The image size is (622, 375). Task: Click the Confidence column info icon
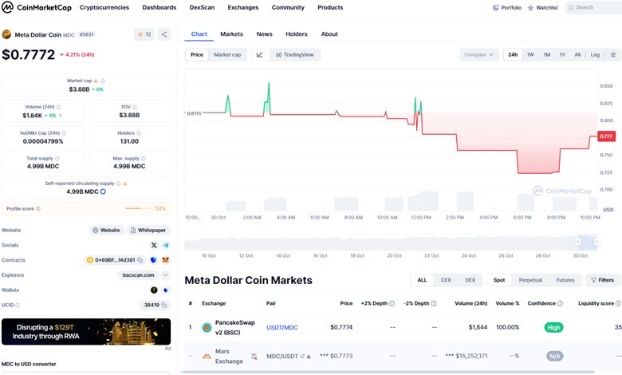coord(560,303)
